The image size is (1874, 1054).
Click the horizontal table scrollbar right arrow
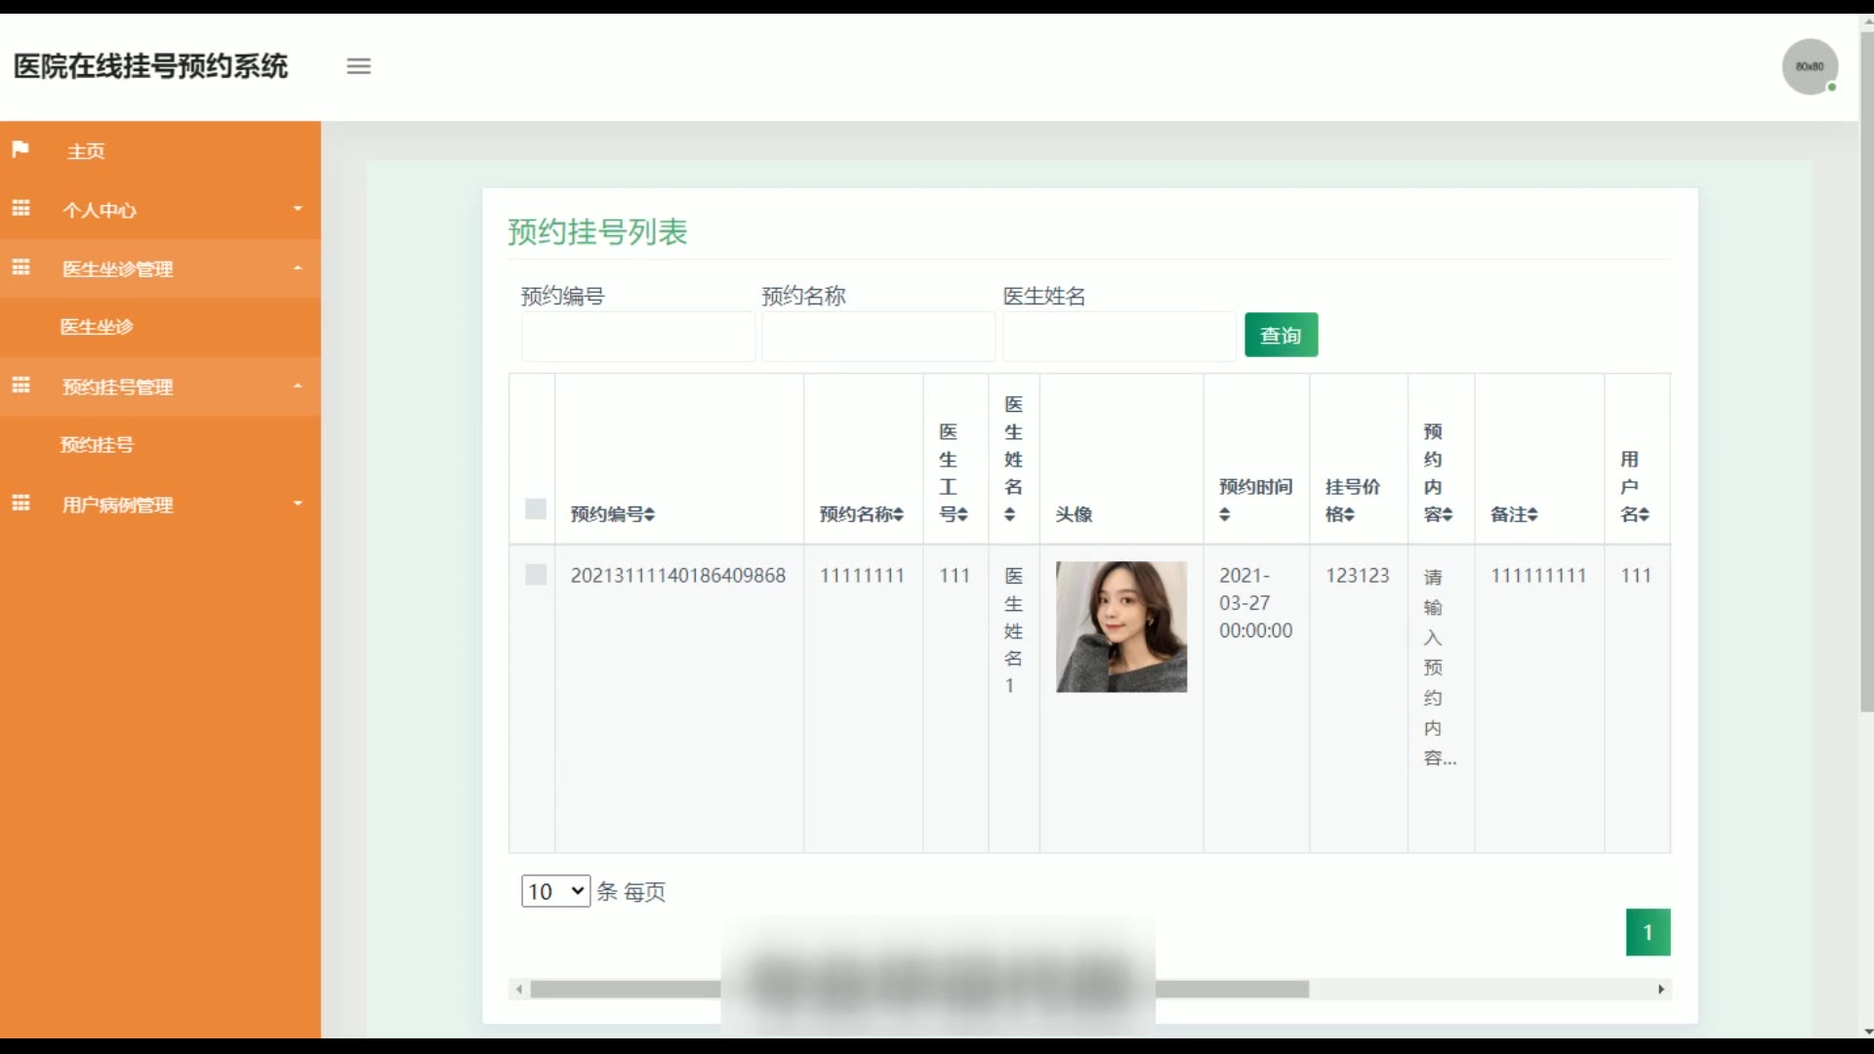(1661, 990)
